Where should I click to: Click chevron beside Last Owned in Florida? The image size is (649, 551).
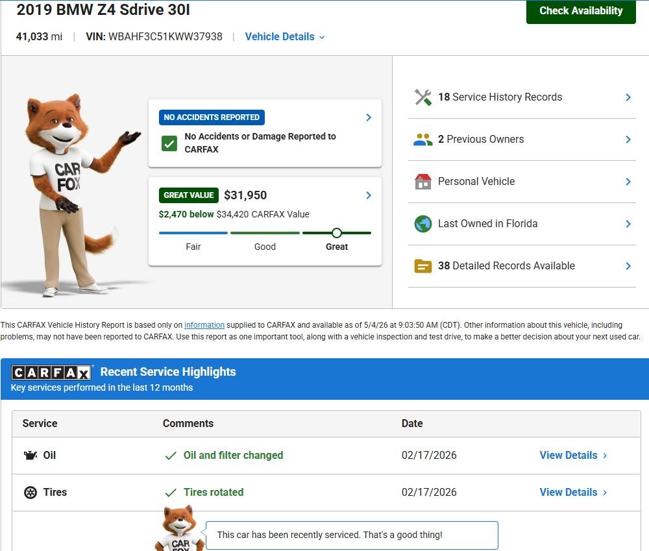(628, 224)
